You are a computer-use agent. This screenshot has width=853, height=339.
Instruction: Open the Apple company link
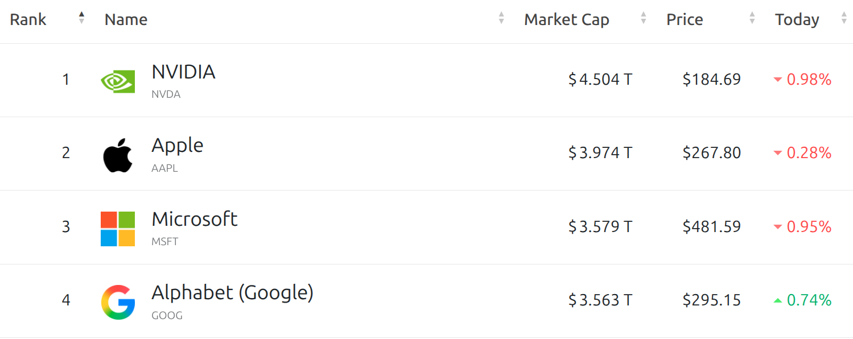click(x=177, y=146)
